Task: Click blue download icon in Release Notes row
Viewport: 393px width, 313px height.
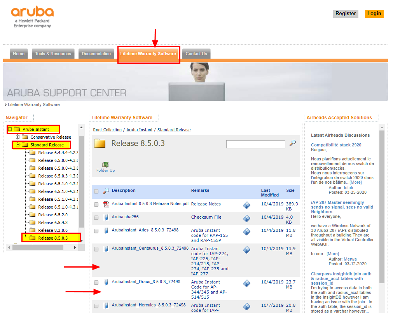Action: (x=246, y=205)
